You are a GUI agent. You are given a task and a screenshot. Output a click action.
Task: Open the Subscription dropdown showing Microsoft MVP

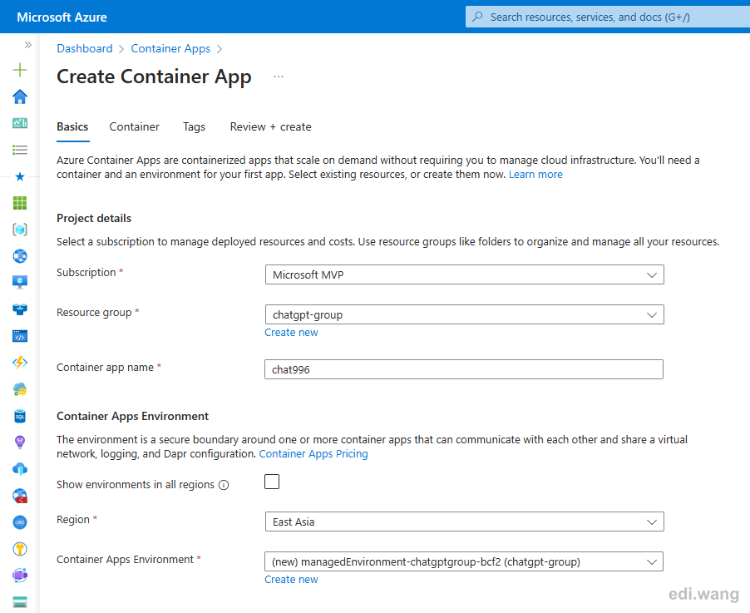pyautogui.click(x=465, y=274)
